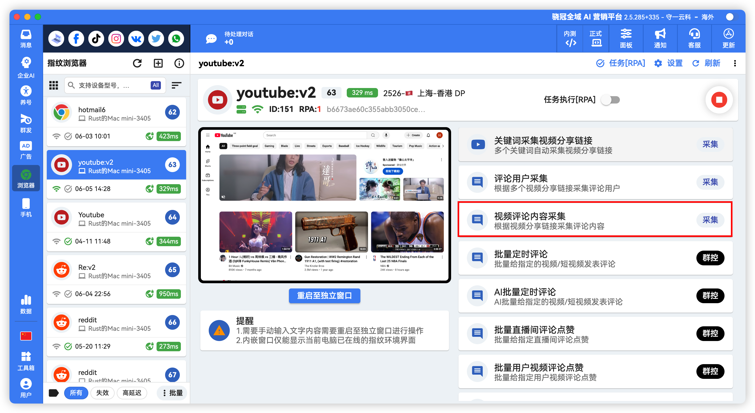Click the China flag region icon
Image resolution: width=755 pixels, height=413 pixels.
tap(26, 336)
